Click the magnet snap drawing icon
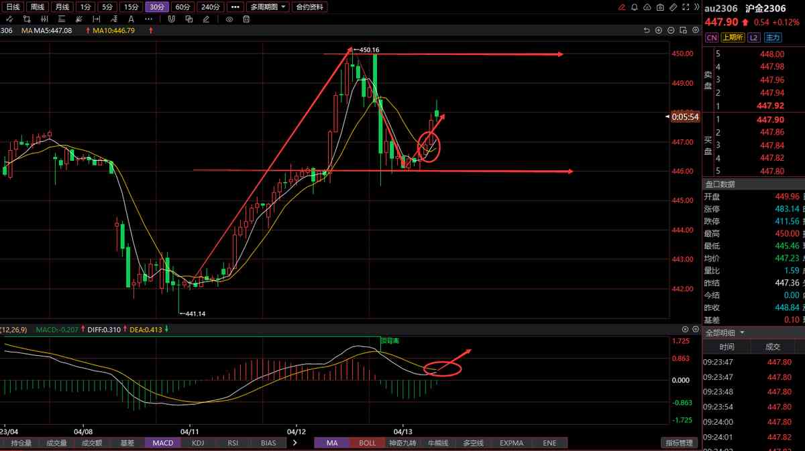 (171, 19)
